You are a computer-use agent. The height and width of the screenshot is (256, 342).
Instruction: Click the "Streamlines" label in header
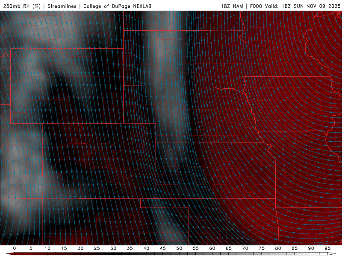[62, 6]
